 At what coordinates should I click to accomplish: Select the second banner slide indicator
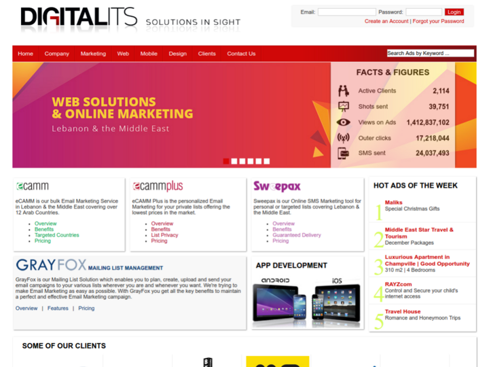pos(234,161)
